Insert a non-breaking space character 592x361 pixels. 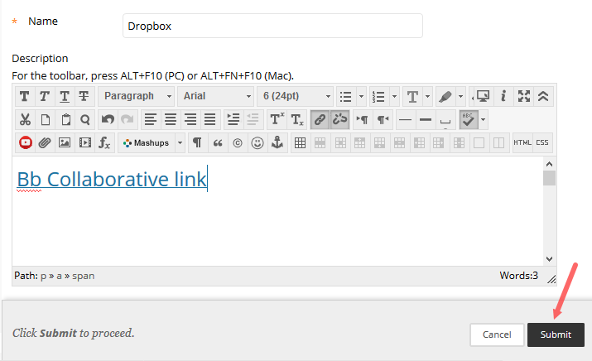[445, 120]
